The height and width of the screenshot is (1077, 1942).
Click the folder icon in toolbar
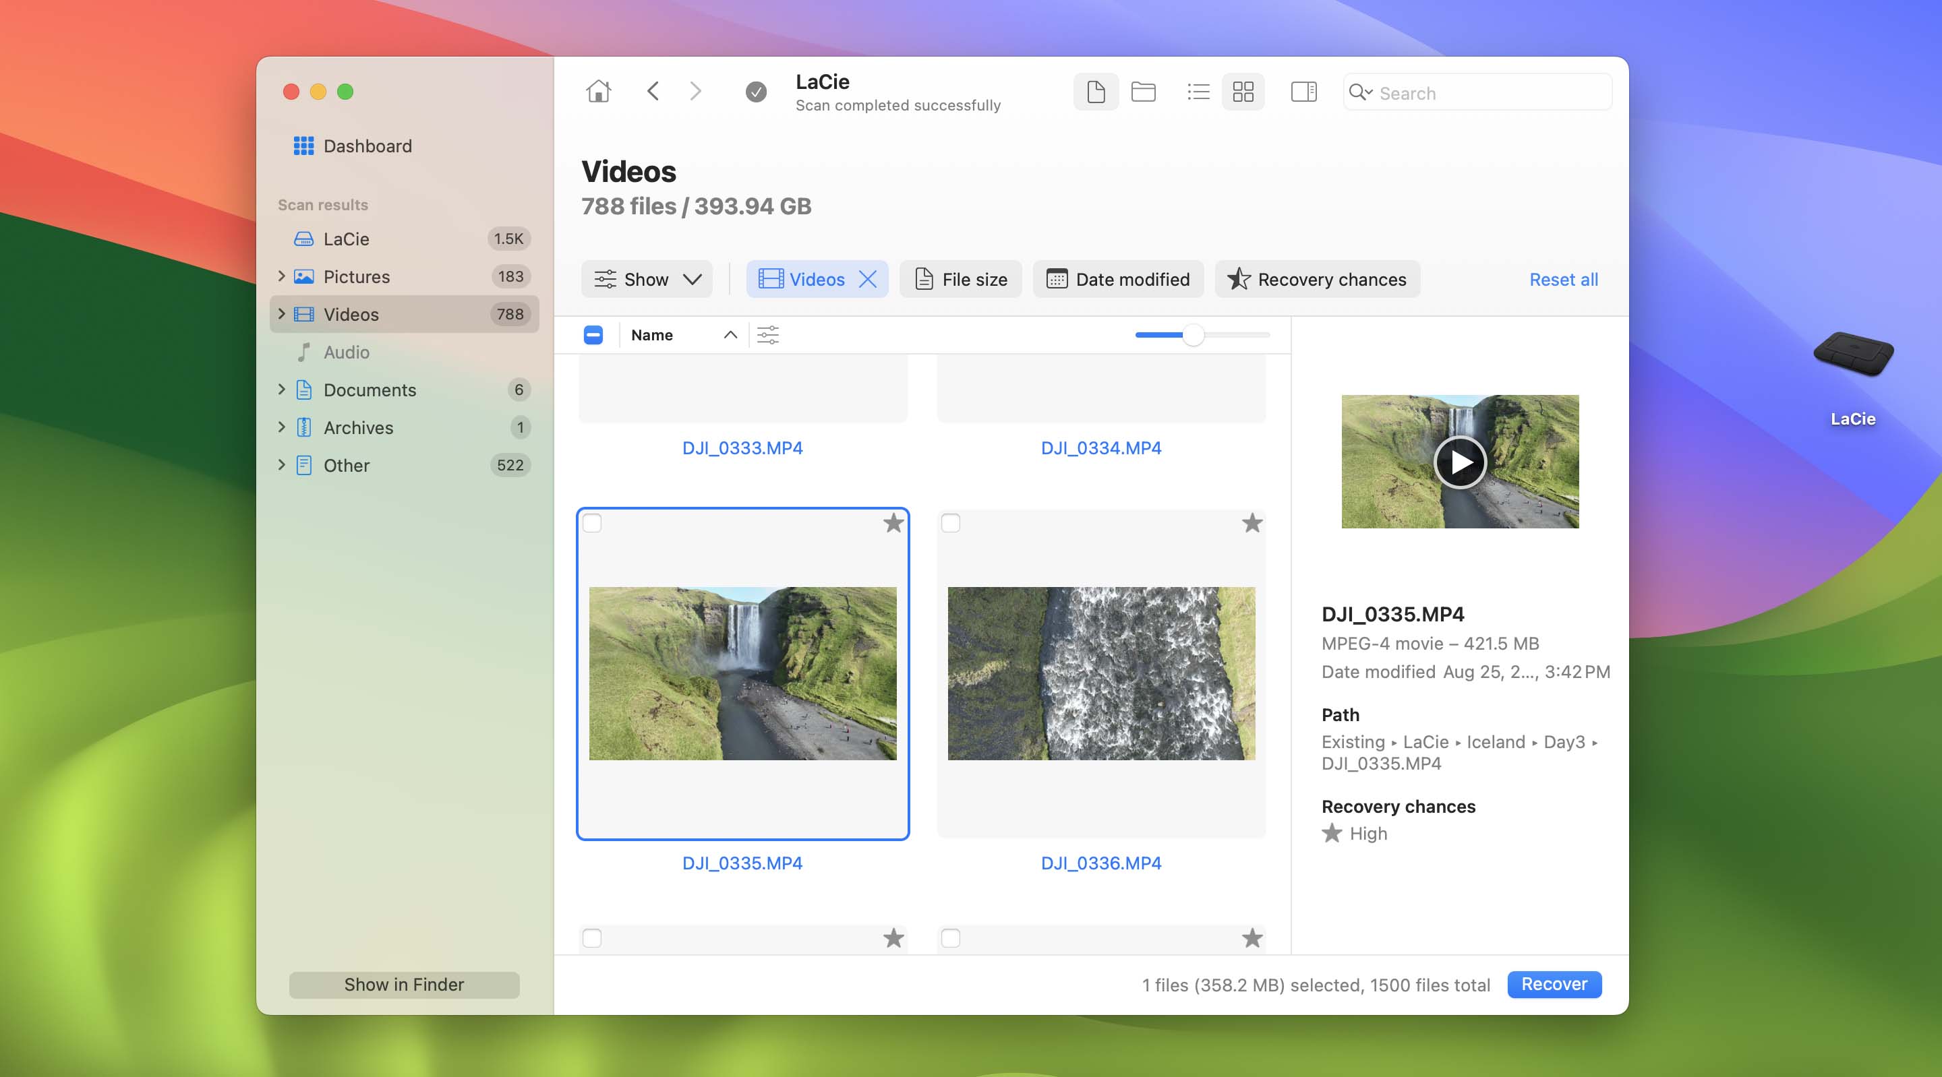pos(1144,90)
